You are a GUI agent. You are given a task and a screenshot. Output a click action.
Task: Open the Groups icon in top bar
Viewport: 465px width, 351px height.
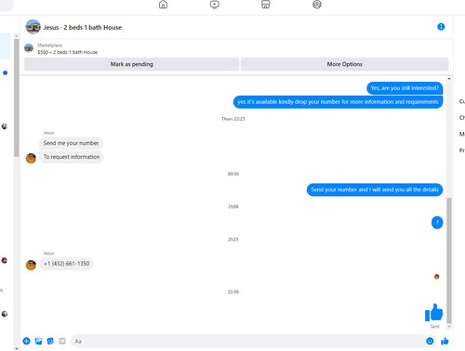(x=317, y=5)
